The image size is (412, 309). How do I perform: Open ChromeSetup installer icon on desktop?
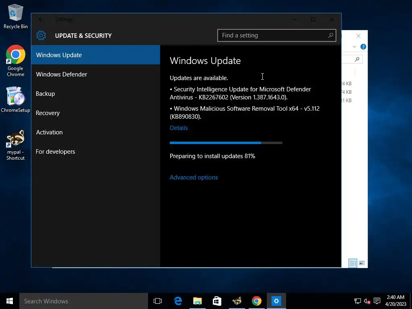[16, 100]
